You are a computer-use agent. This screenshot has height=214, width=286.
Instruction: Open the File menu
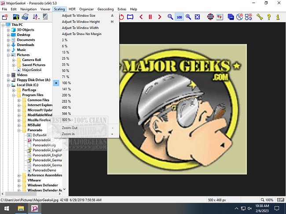tap(4, 9)
